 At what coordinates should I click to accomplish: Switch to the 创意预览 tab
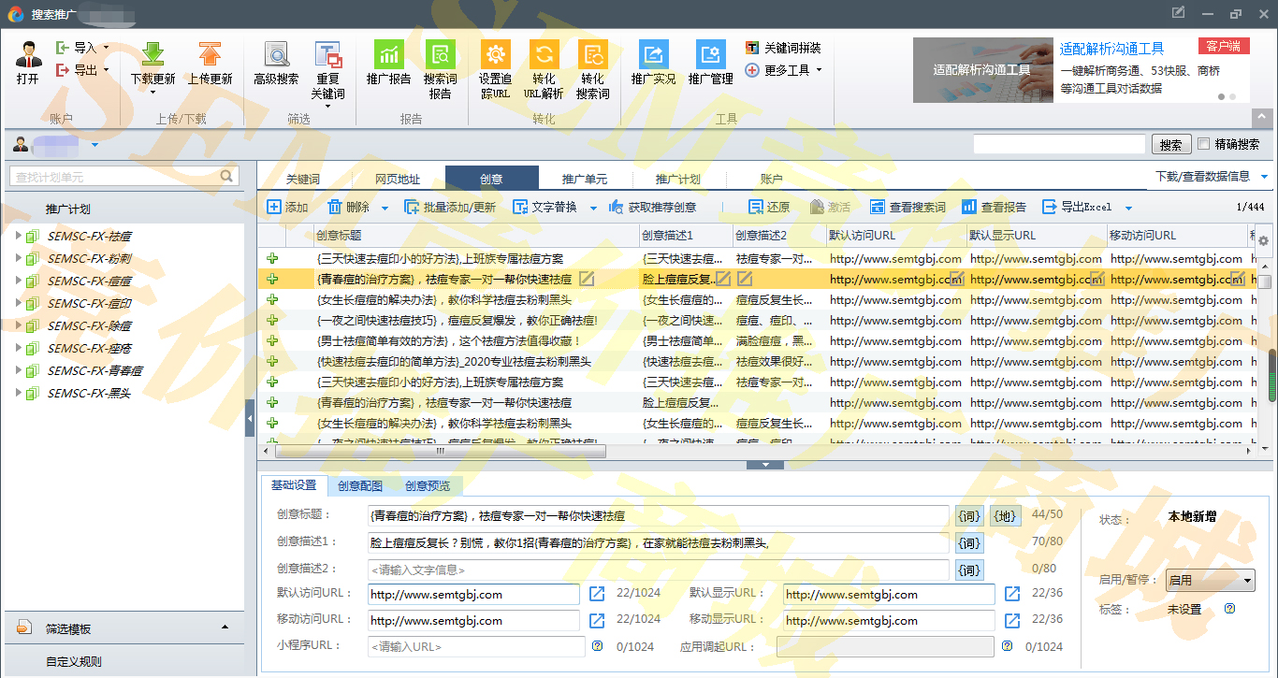pos(427,486)
